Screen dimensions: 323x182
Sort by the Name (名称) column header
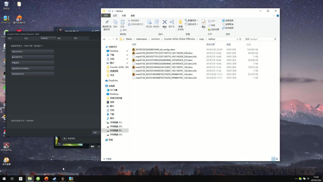[x=134, y=44]
